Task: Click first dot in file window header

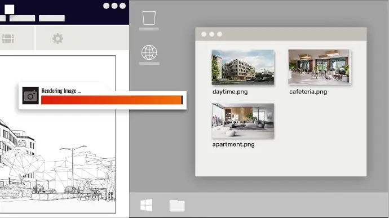Action: tap(204, 34)
